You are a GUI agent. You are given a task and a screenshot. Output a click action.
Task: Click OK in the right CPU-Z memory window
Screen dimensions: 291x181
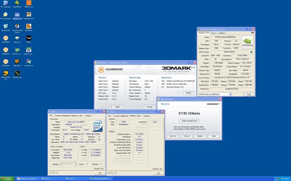(x=158, y=173)
